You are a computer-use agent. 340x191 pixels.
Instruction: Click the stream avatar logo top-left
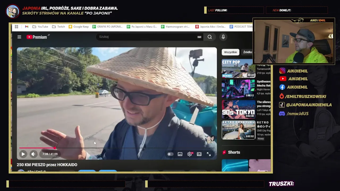click(13, 11)
